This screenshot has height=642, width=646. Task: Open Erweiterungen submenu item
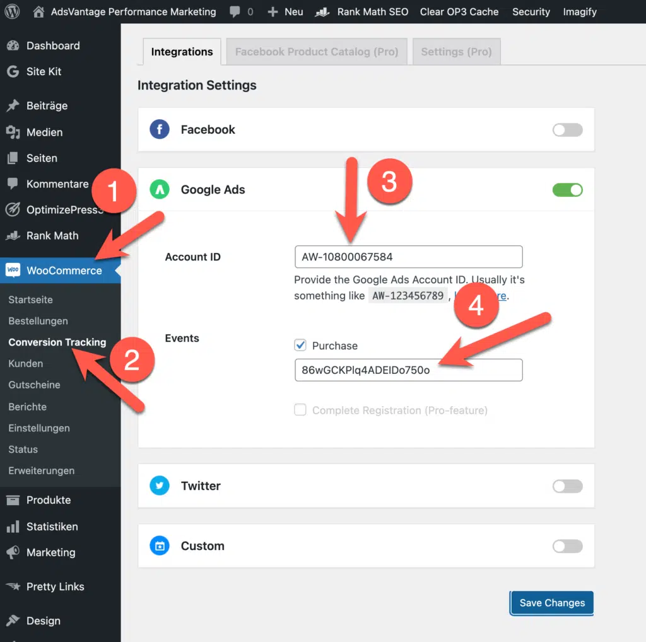point(41,470)
